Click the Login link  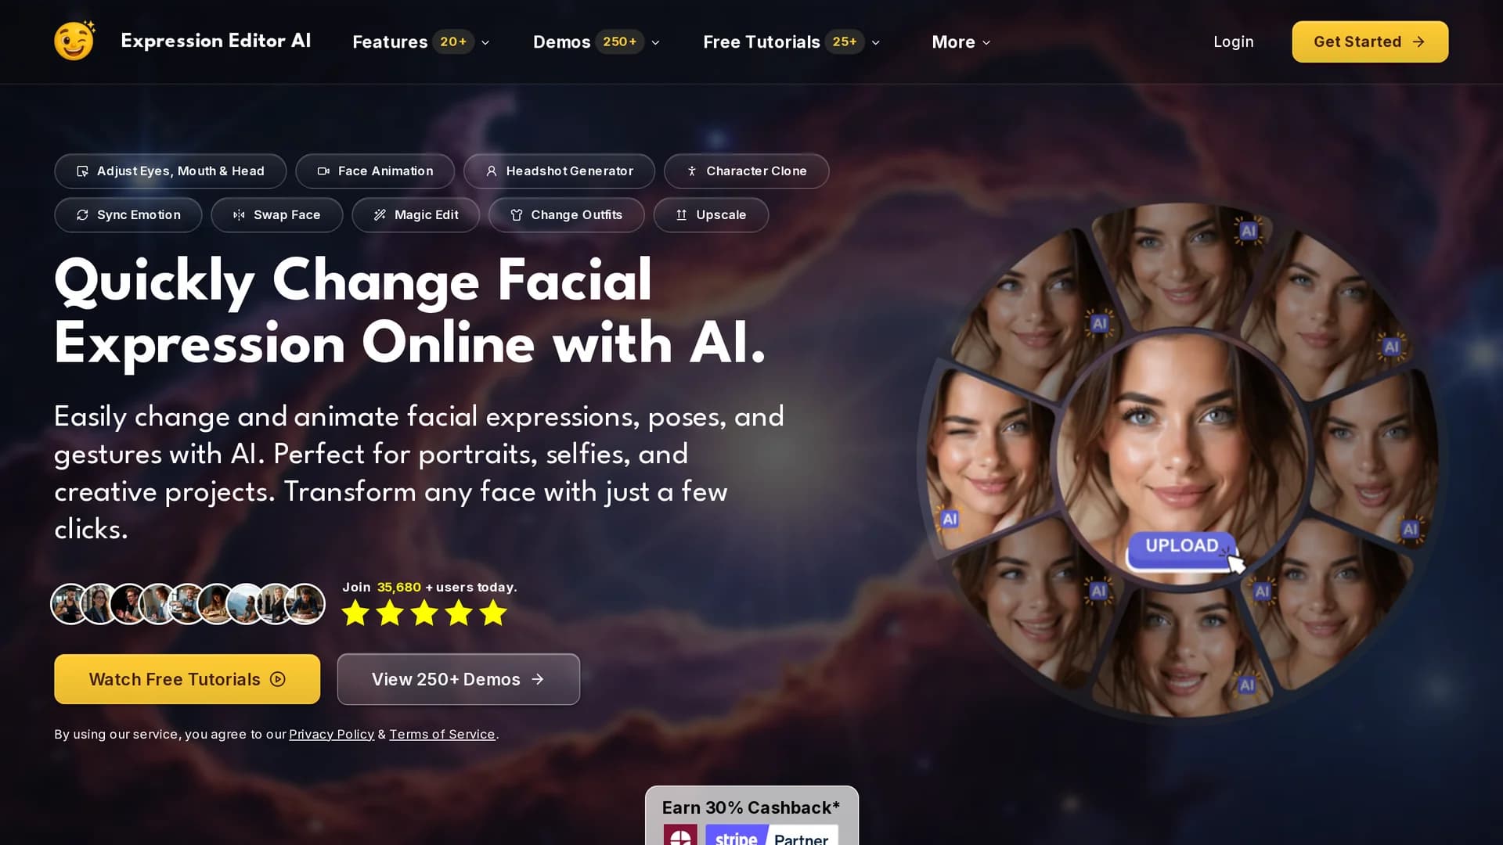pyautogui.click(x=1233, y=41)
